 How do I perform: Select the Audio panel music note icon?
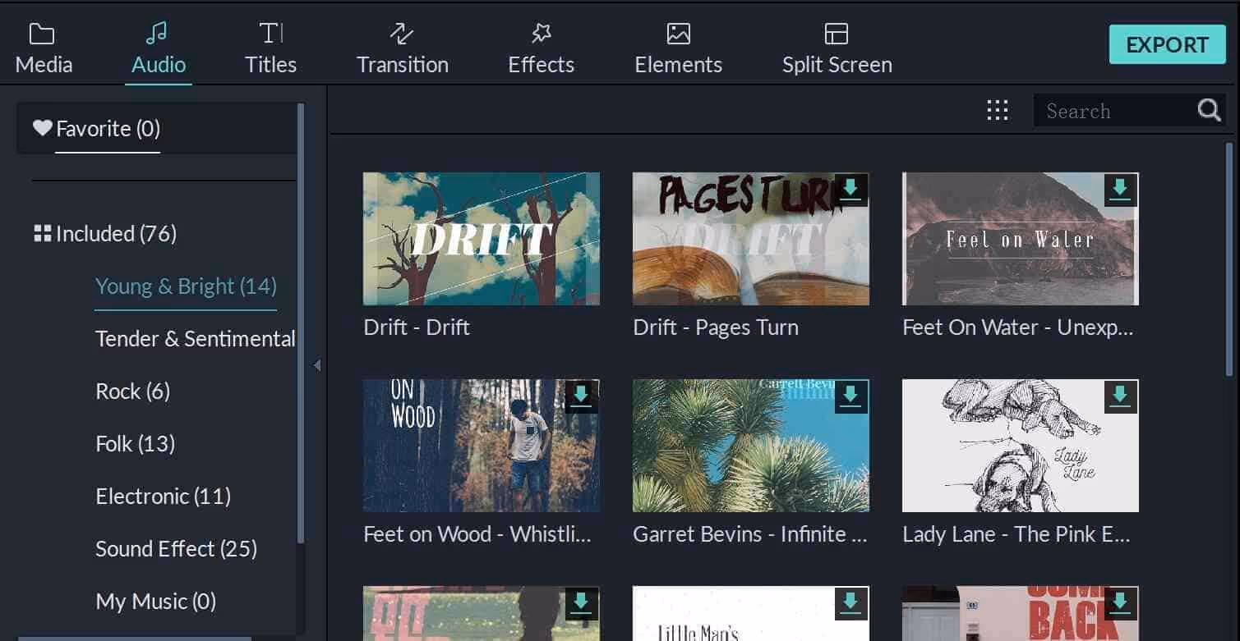point(156,33)
